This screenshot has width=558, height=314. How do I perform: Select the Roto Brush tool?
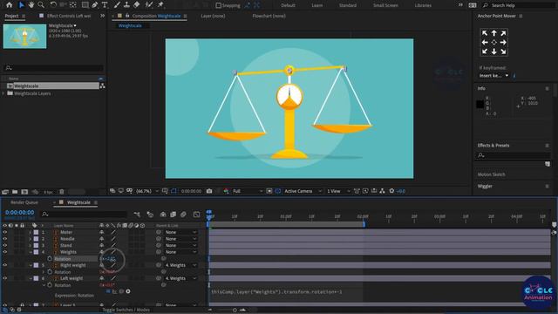click(x=149, y=5)
